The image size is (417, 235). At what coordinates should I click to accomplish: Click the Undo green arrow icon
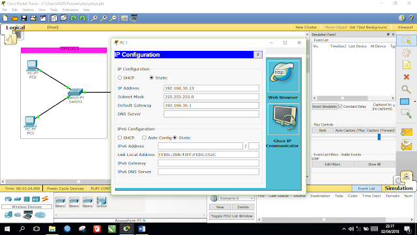tap(74, 18)
